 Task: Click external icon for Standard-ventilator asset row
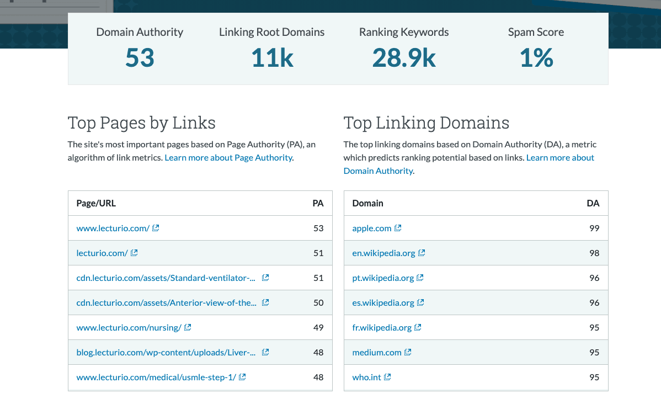point(265,278)
